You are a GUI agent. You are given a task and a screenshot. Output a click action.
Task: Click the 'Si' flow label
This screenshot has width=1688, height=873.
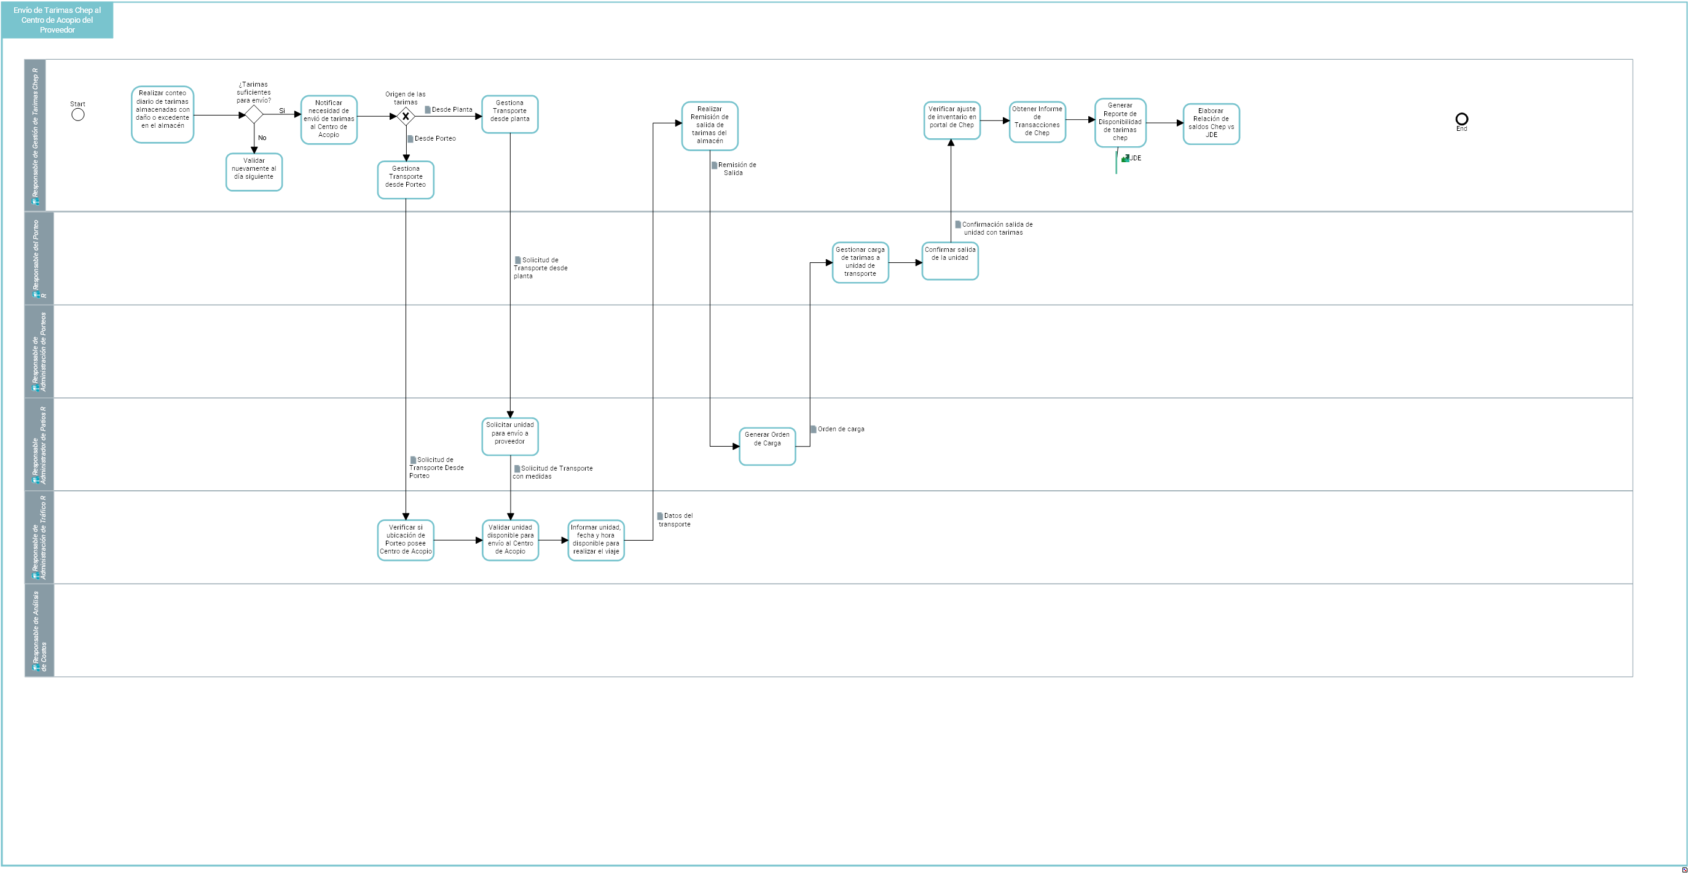pos(282,111)
